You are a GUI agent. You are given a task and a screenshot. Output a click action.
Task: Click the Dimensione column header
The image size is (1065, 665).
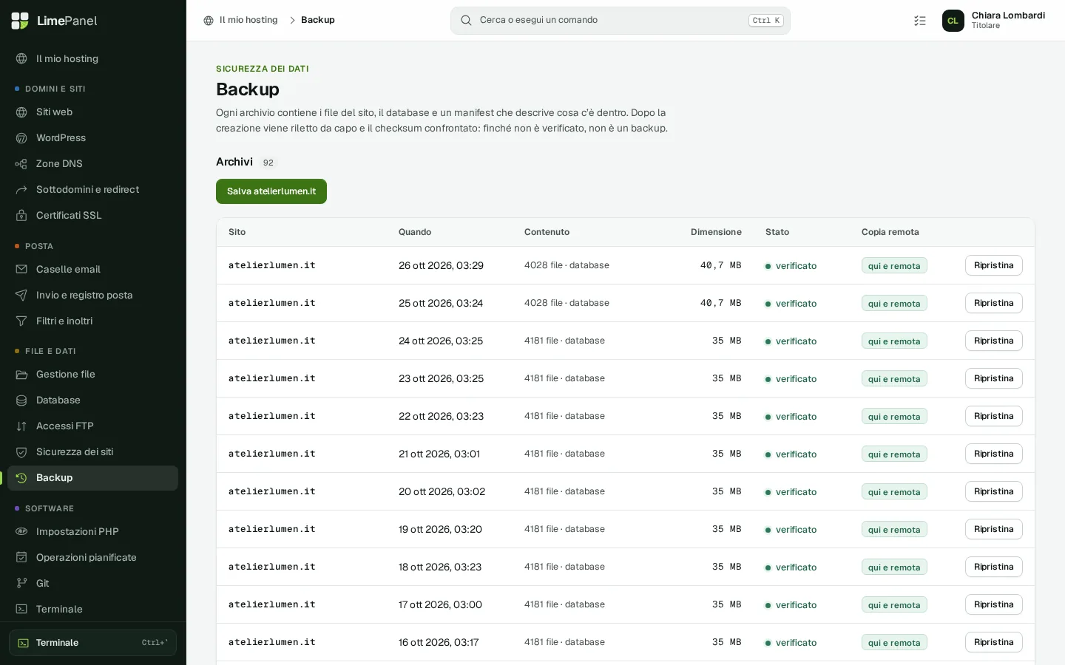(716, 232)
